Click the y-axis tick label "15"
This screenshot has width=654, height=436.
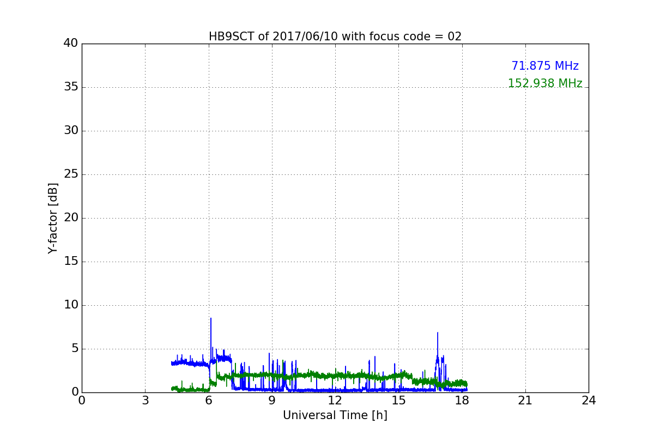coord(71,262)
